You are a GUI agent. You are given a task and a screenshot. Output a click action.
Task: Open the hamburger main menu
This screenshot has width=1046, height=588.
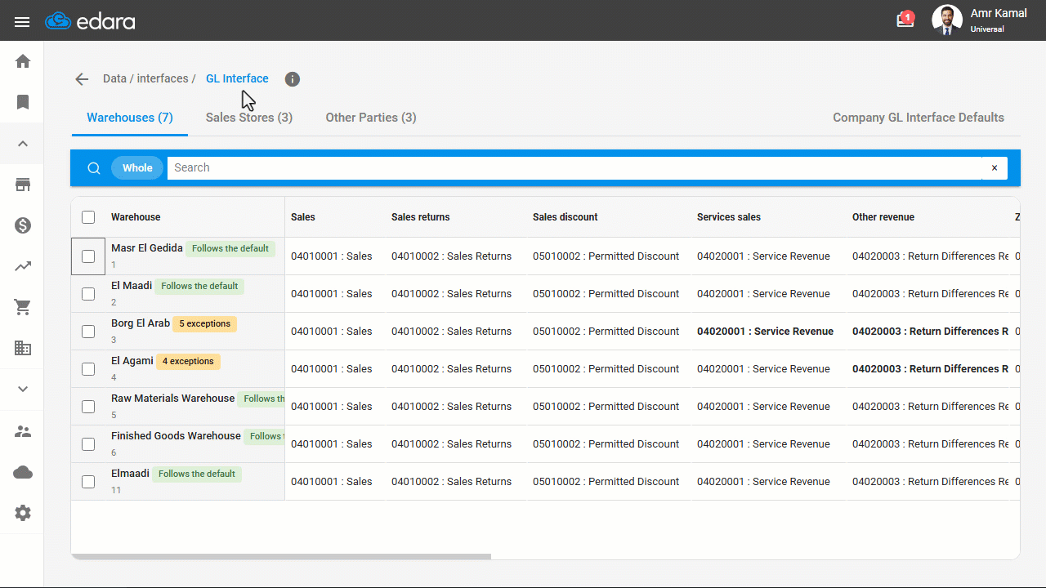click(22, 22)
